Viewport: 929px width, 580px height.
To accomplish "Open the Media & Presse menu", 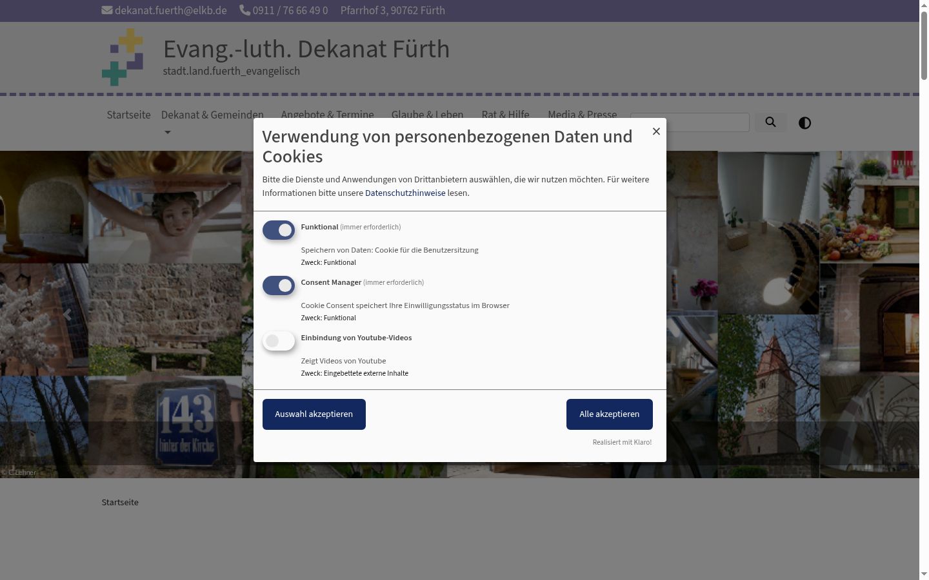I will pos(582,114).
